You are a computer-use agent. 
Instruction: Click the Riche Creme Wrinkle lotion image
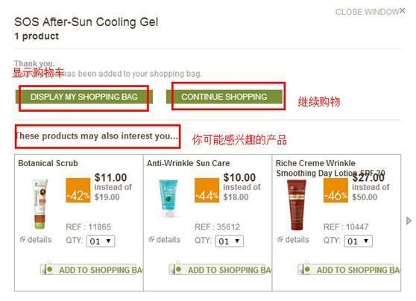(x=297, y=204)
